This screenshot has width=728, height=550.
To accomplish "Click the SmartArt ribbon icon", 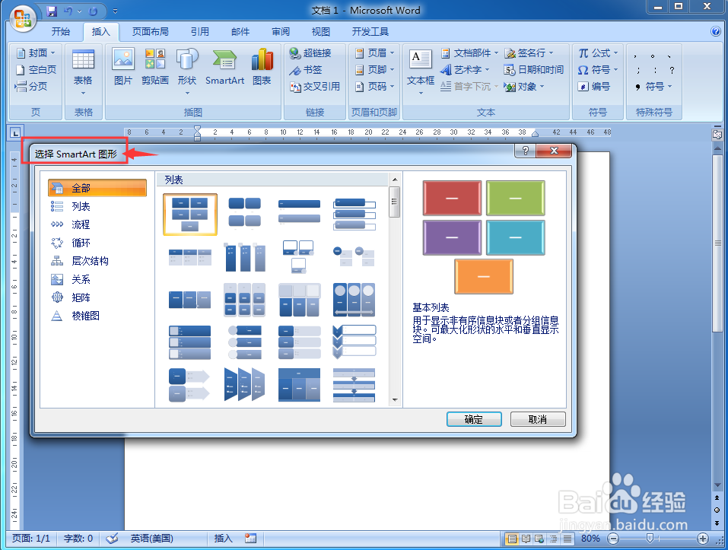I will [224, 67].
